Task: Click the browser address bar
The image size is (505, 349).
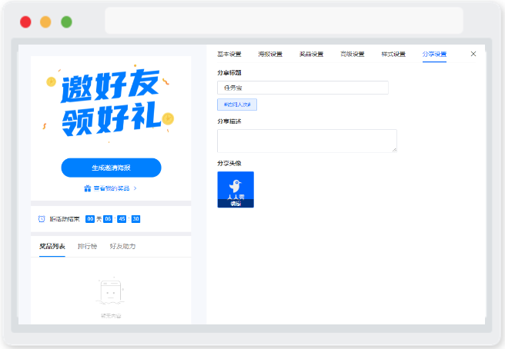Action: point(284,21)
